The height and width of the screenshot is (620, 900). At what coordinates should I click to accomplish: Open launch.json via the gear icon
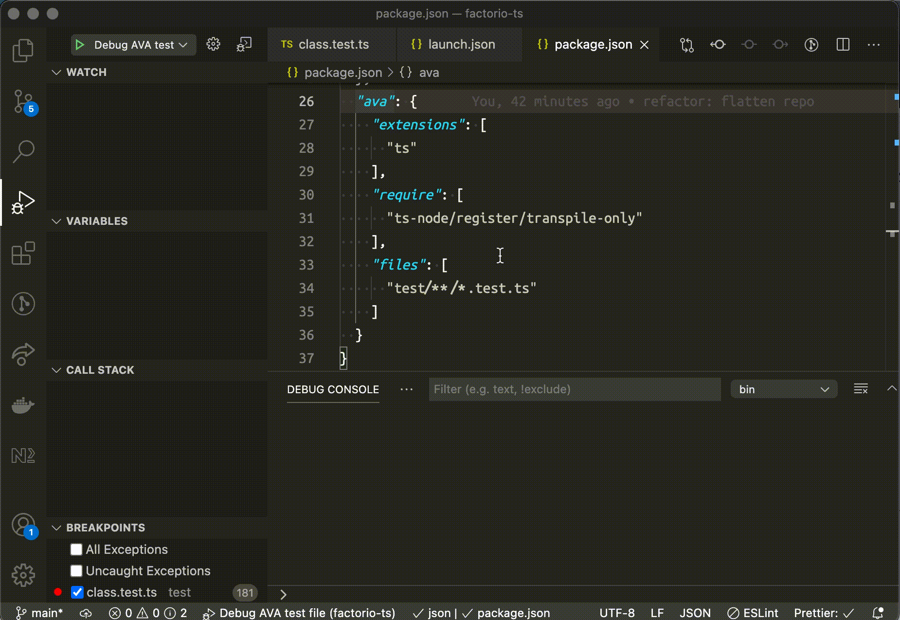point(213,44)
